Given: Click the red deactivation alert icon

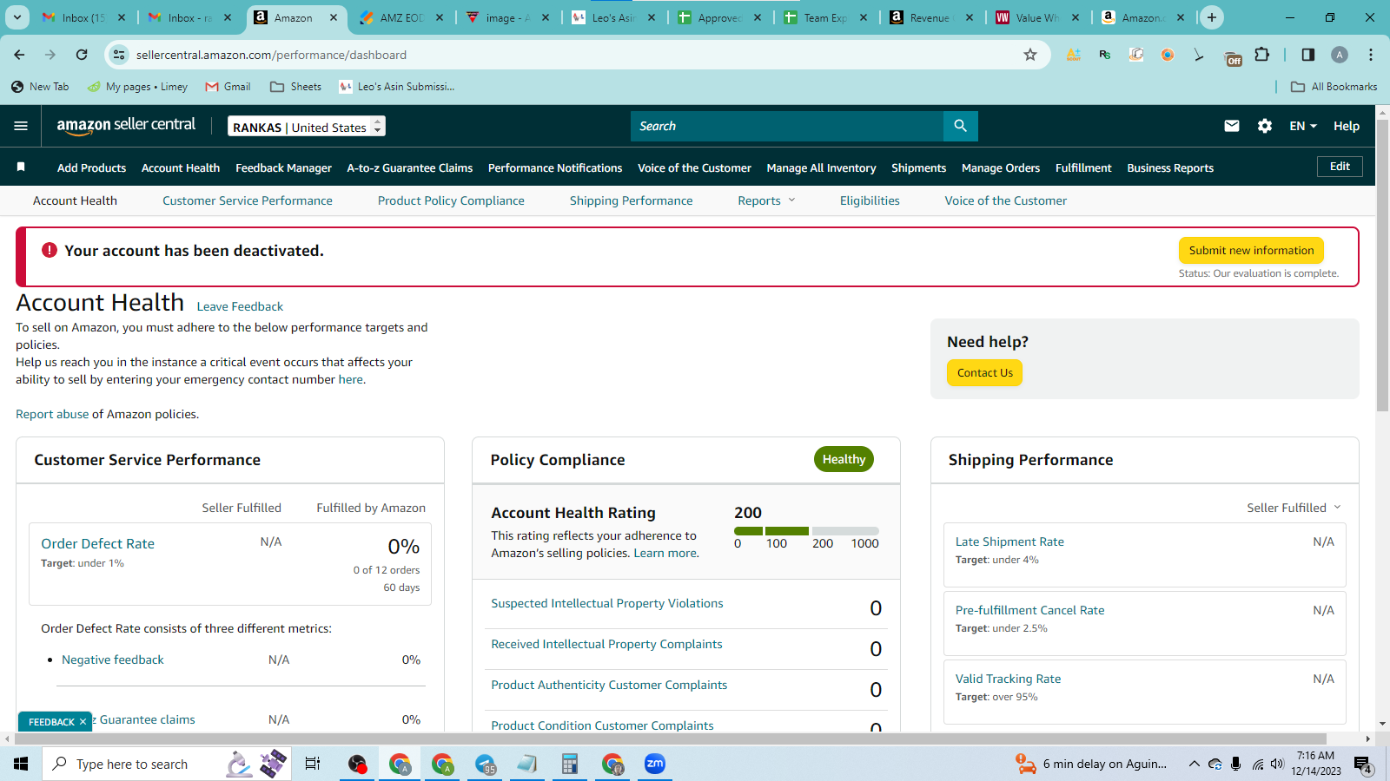Looking at the screenshot, I should pos(50,250).
